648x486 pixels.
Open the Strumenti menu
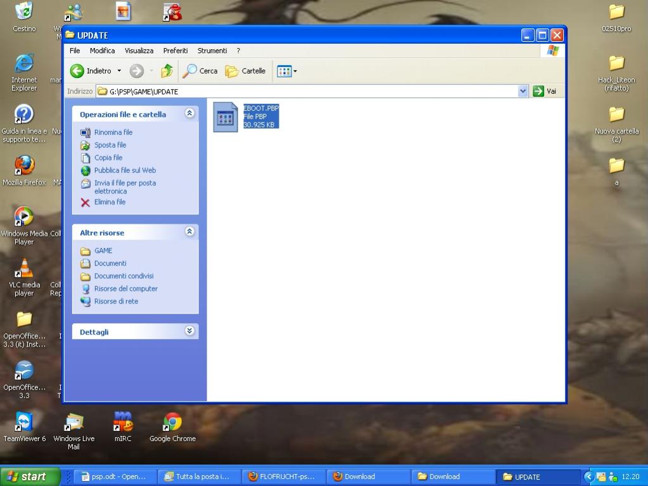point(212,51)
